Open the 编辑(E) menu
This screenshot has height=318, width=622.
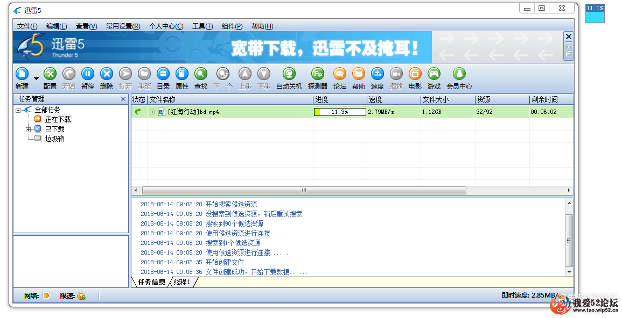57,26
